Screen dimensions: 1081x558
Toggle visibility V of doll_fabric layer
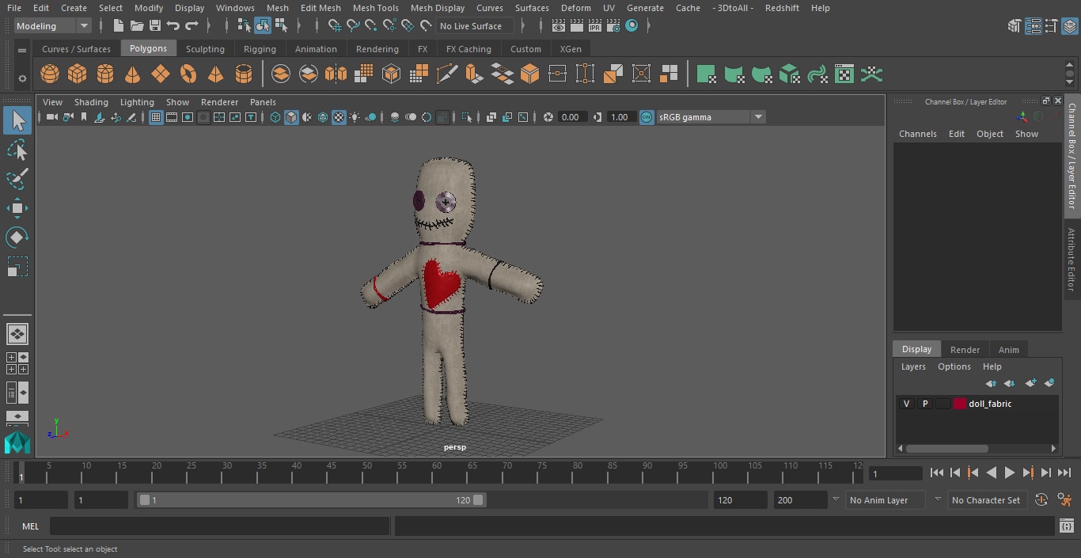click(x=906, y=404)
